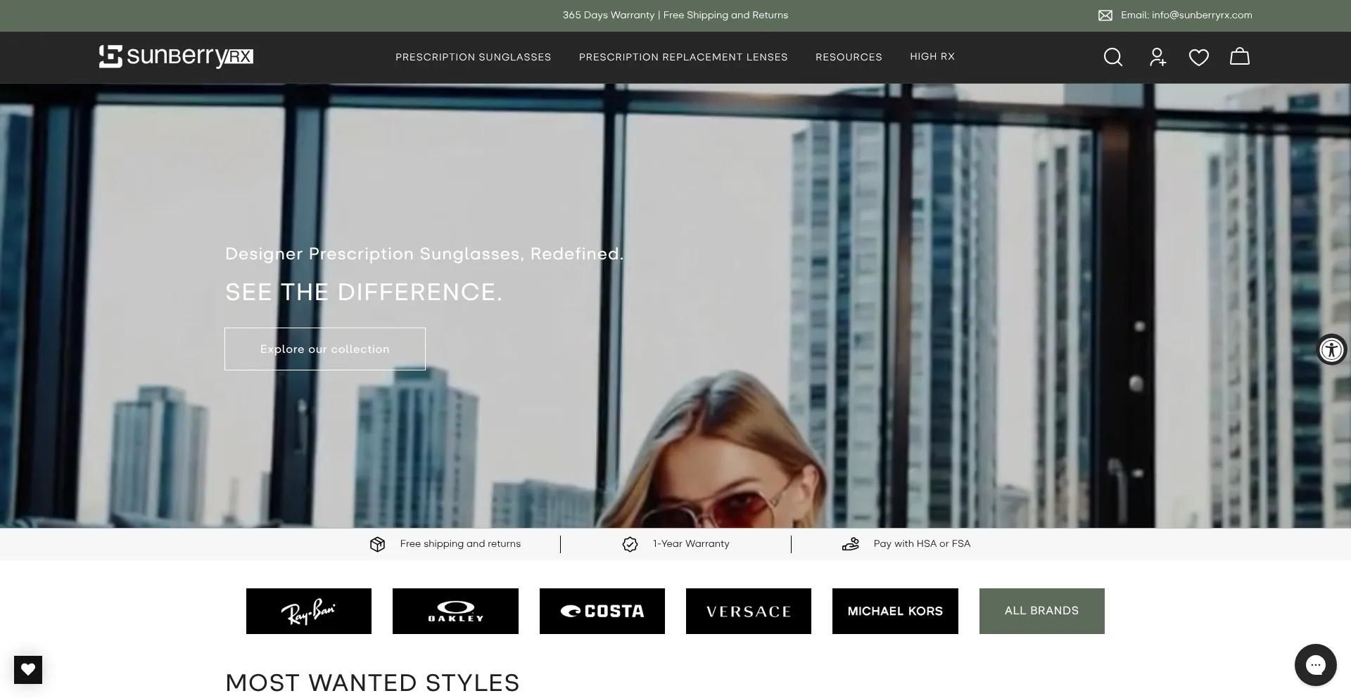The width and height of the screenshot is (1351, 698).
Task: Click the info@sunberryrx.com email link
Action: 1202,15
